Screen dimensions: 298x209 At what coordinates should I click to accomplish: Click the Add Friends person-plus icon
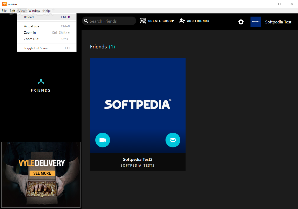coord(182,21)
